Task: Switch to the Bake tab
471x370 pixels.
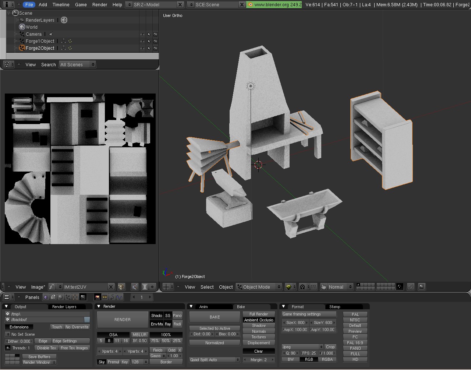Action: point(241,307)
